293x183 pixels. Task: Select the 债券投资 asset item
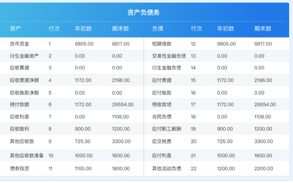[20, 169]
